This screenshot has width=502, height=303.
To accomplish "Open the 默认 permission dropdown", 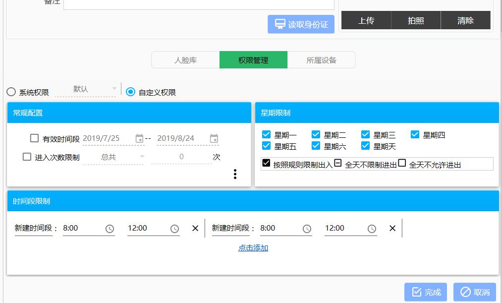I will pyautogui.click(x=87, y=90).
